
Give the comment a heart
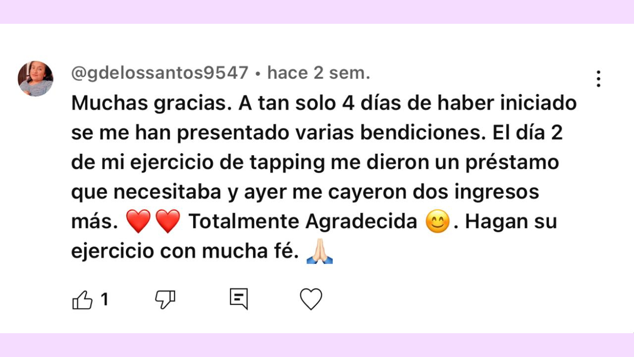pyautogui.click(x=311, y=299)
